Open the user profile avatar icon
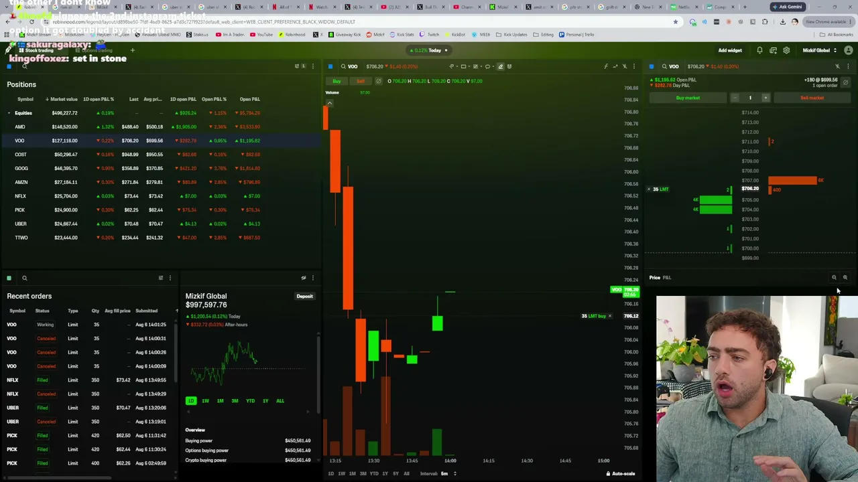The width and height of the screenshot is (858, 482). pyautogui.click(x=849, y=50)
